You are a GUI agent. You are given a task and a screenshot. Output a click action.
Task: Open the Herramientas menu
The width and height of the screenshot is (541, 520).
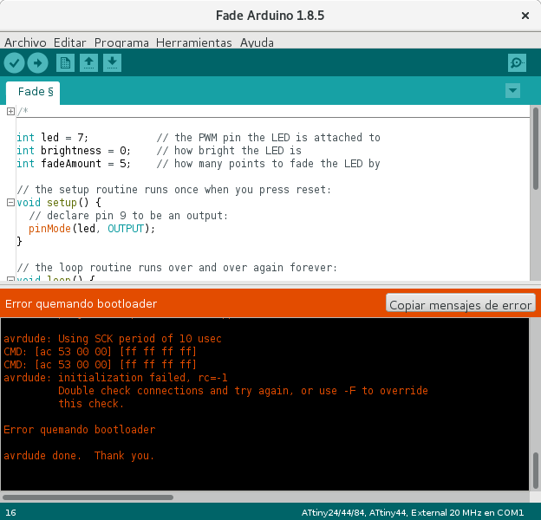tap(193, 42)
